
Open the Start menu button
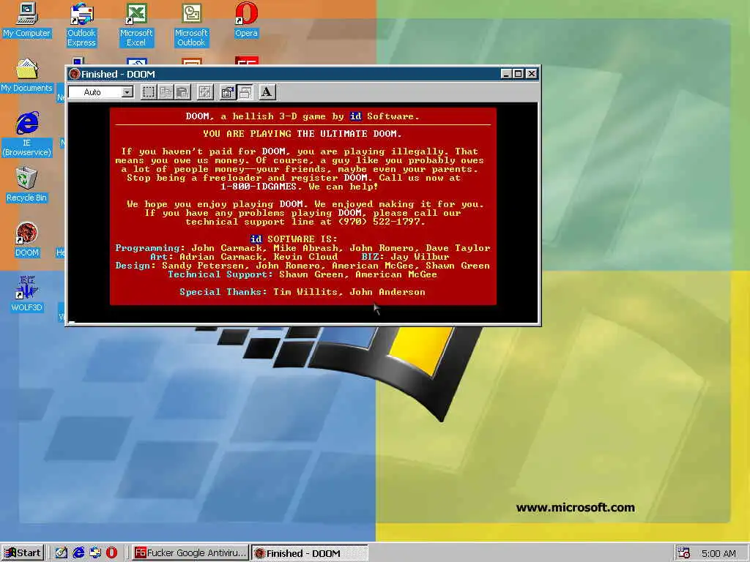point(23,553)
